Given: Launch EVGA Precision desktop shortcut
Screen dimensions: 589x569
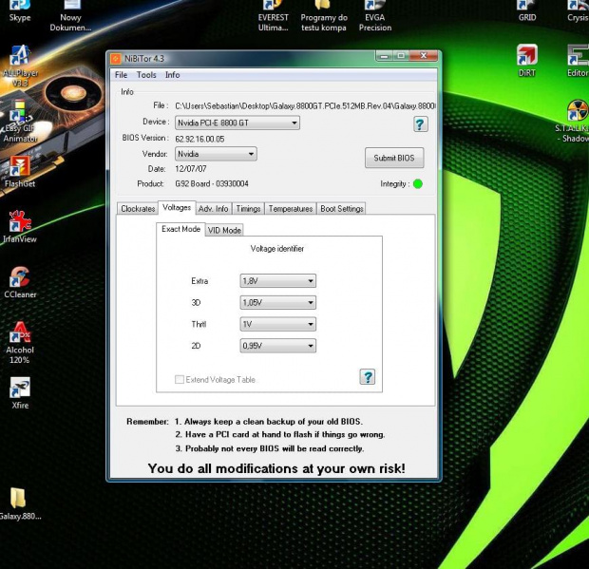Looking at the screenshot, I should pos(375,15).
